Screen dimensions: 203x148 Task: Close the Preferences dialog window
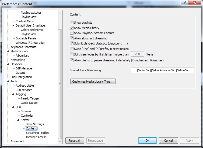[x=195, y=3]
